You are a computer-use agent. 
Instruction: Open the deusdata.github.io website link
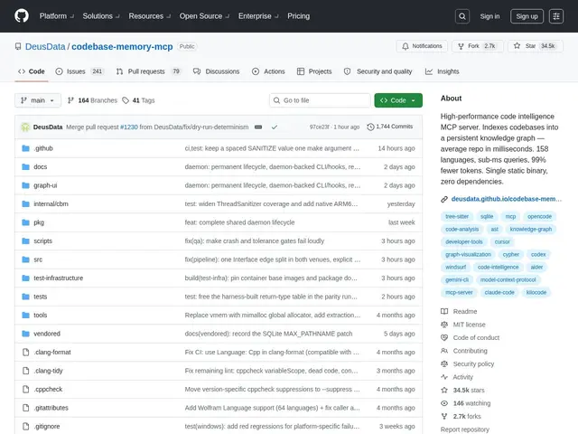point(506,199)
